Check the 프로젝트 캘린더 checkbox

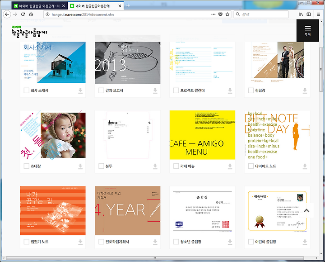pos(176,91)
